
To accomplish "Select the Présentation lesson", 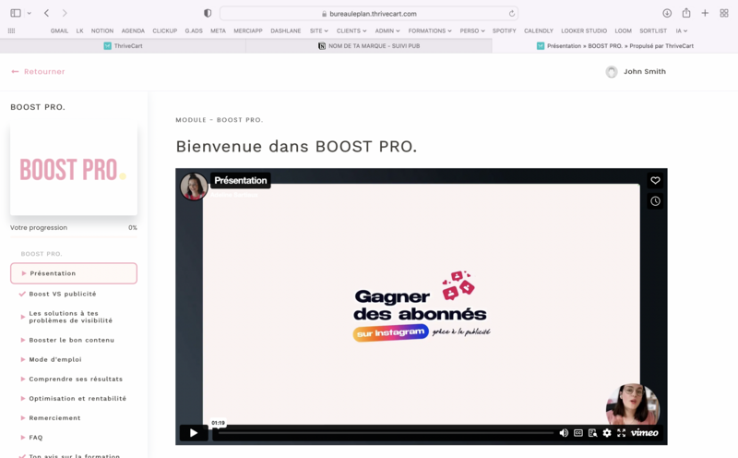I will pos(74,273).
